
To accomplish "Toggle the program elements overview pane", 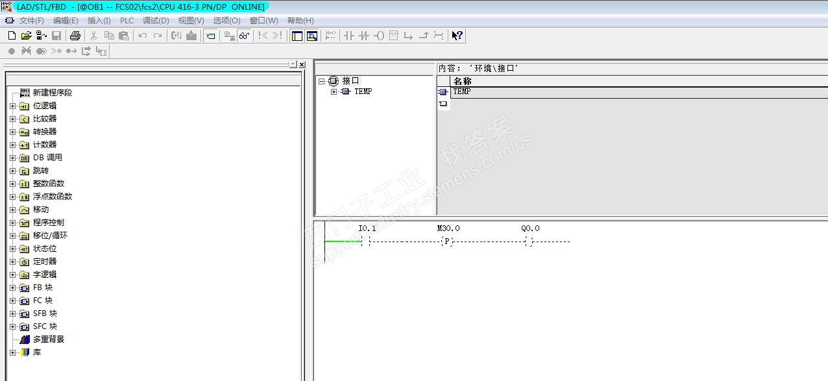I will [297, 36].
